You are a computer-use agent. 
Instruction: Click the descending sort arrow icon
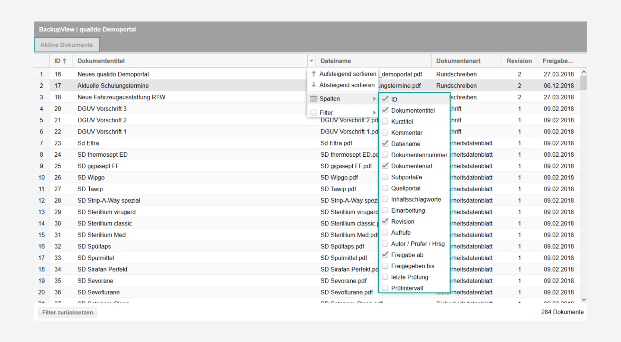314,85
